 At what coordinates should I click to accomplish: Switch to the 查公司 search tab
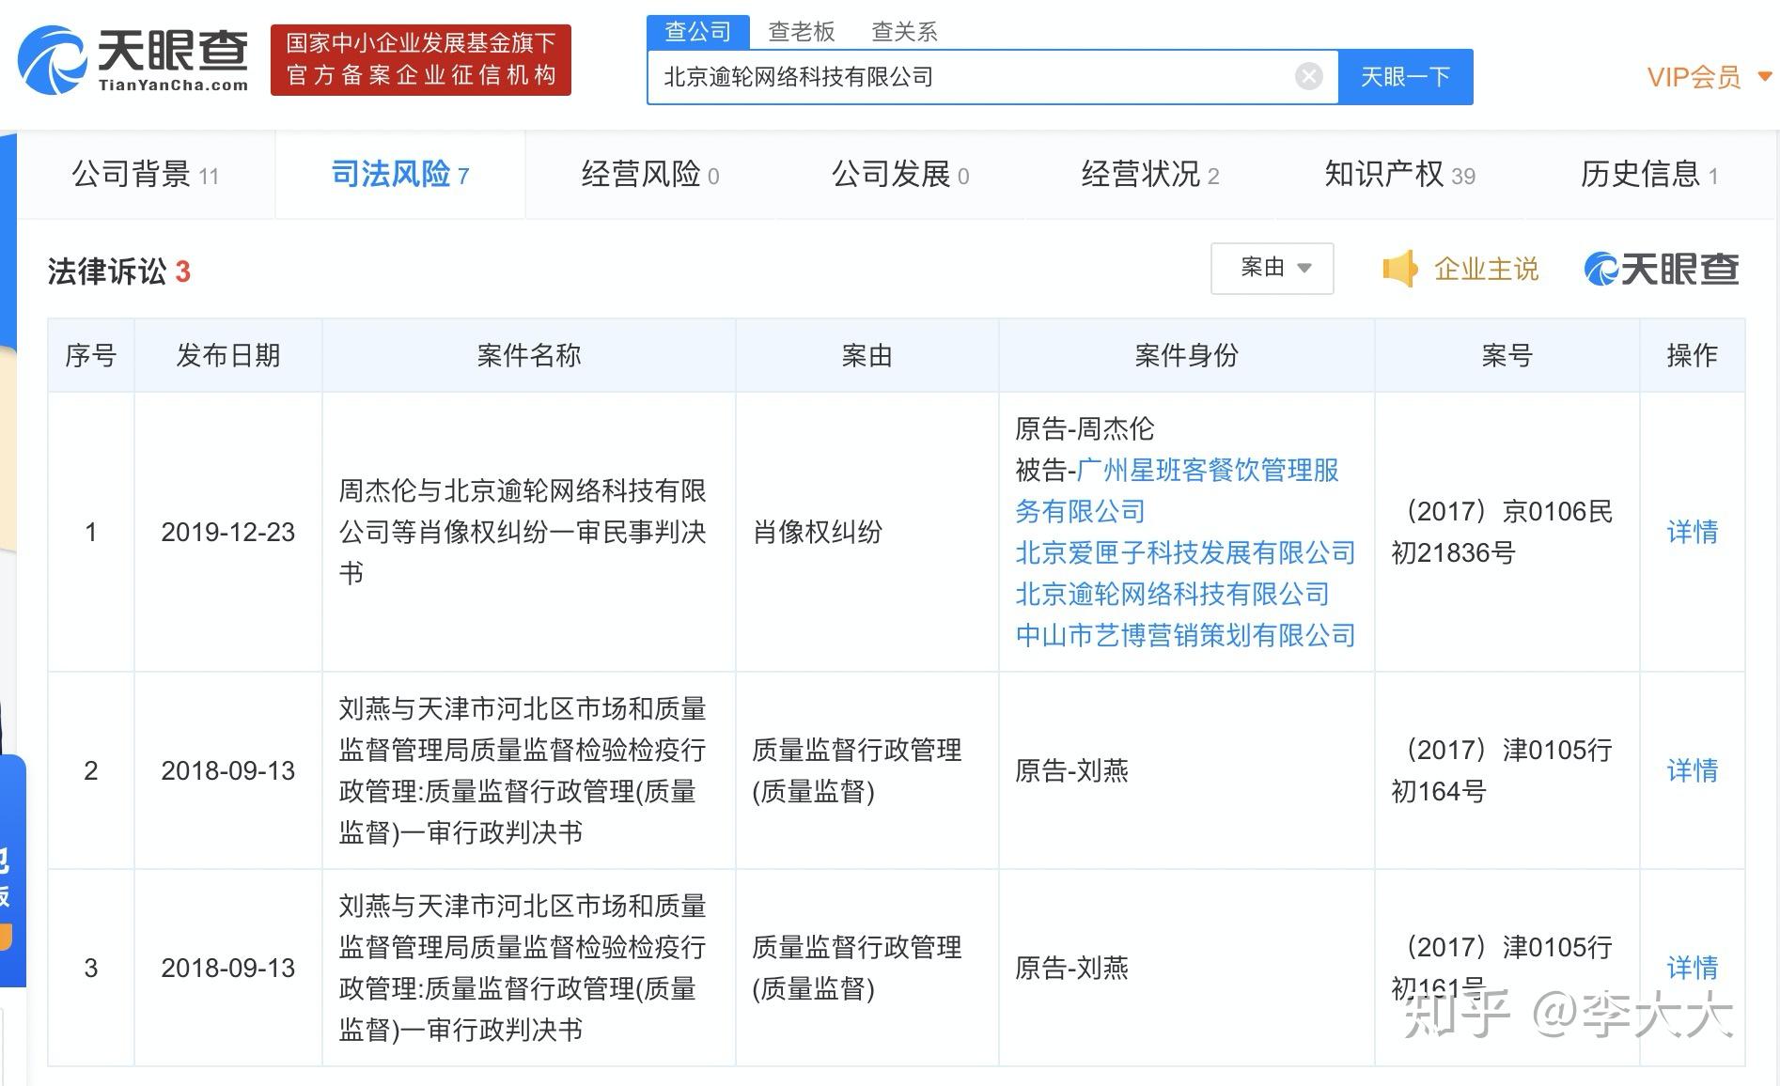pos(697,32)
